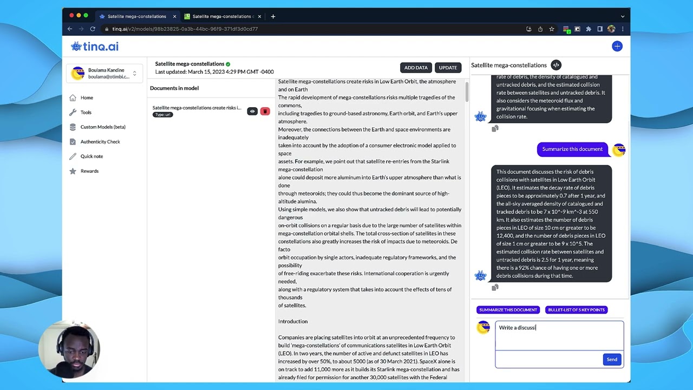
Task: Open Quick note in sidebar
Action: [91, 157]
